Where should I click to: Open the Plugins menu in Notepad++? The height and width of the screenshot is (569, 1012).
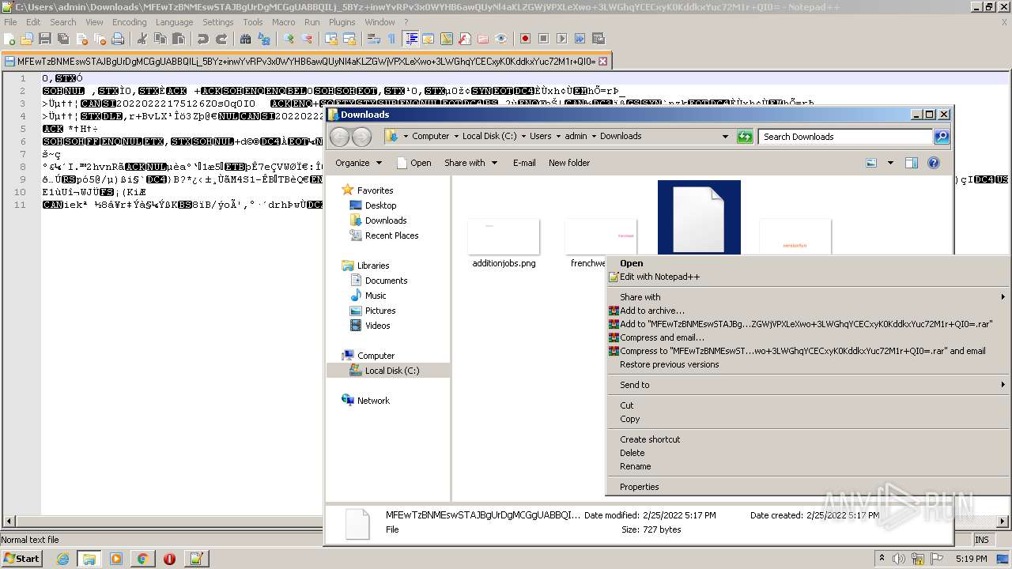(x=342, y=22)
